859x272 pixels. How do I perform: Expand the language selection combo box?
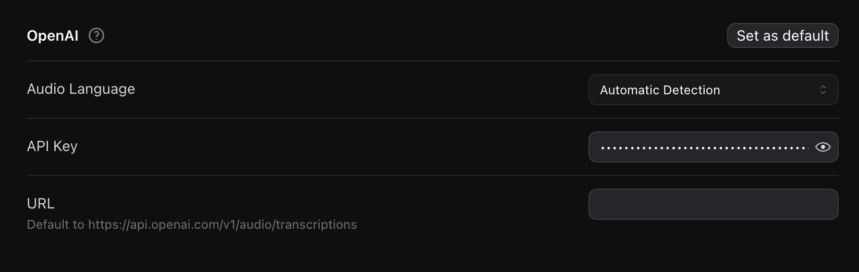(x=713, y=90)
